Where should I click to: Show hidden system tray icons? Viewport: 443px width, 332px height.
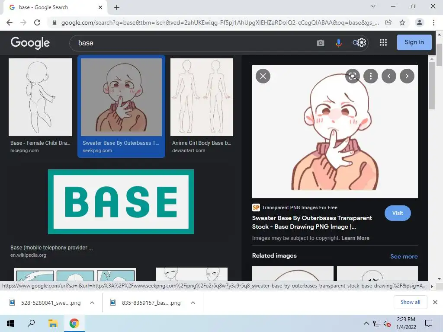[x=366, y=323]
